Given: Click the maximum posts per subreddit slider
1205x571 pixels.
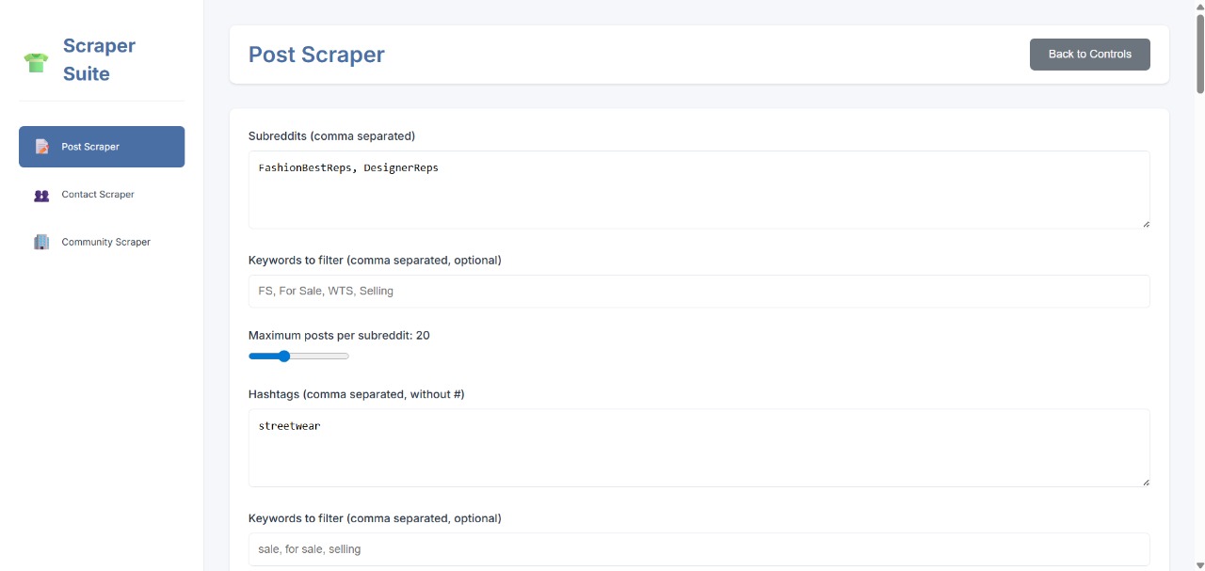Looking at the screenshot, I should (x=298, y=357).
